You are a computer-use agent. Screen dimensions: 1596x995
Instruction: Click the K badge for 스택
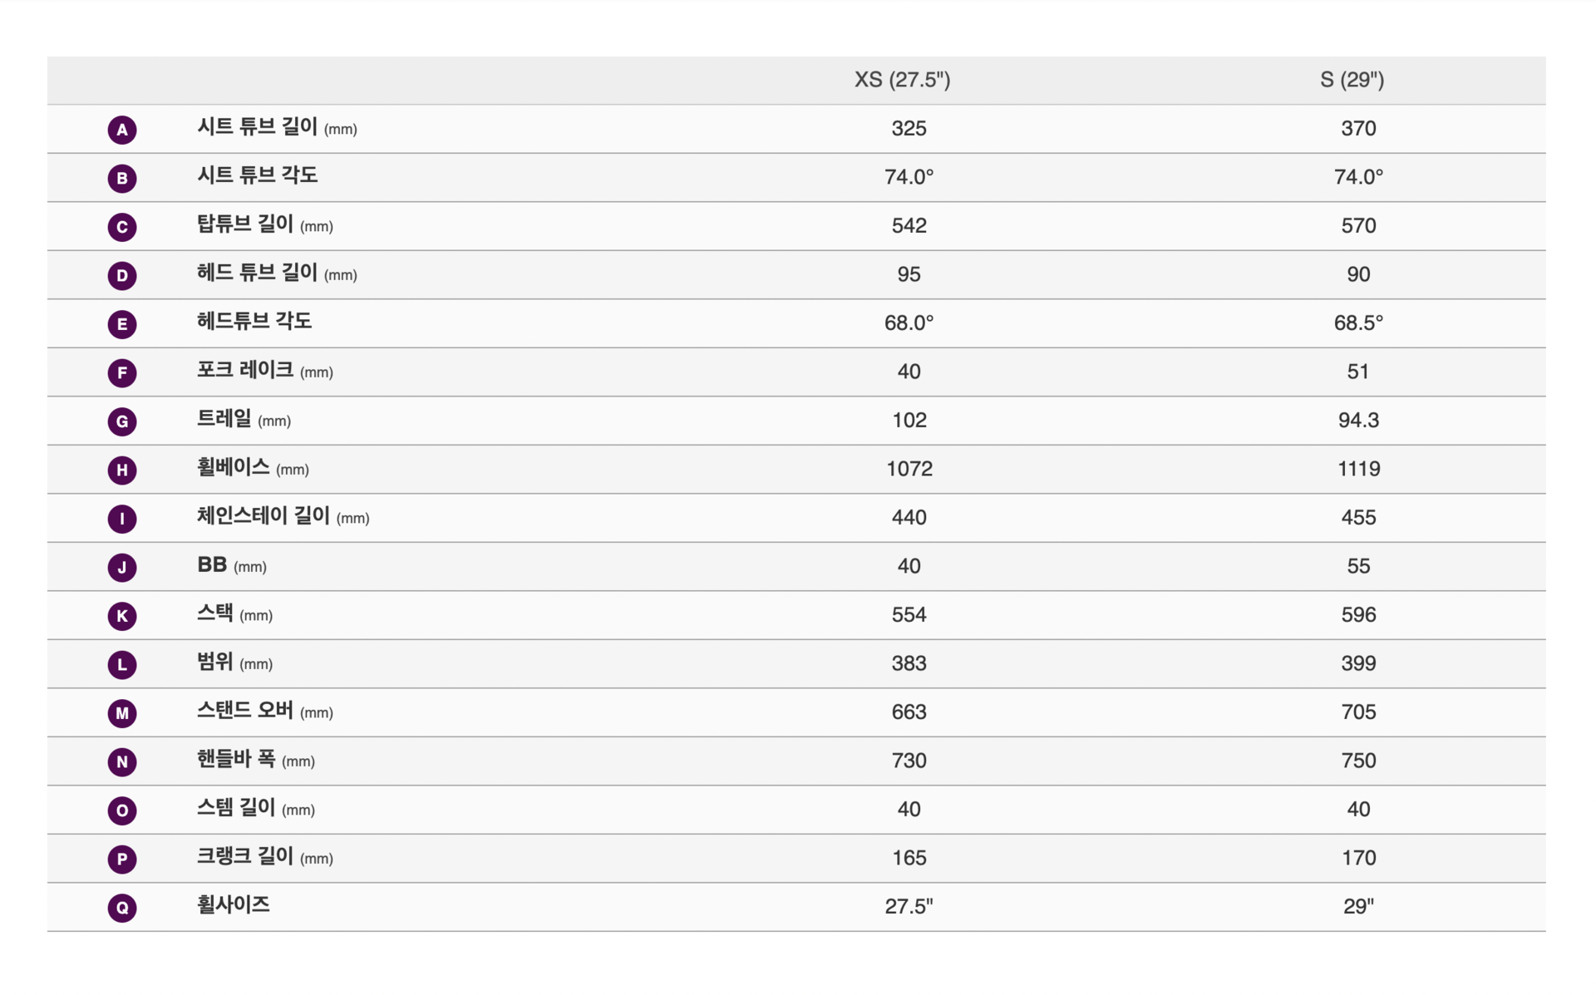122,616
